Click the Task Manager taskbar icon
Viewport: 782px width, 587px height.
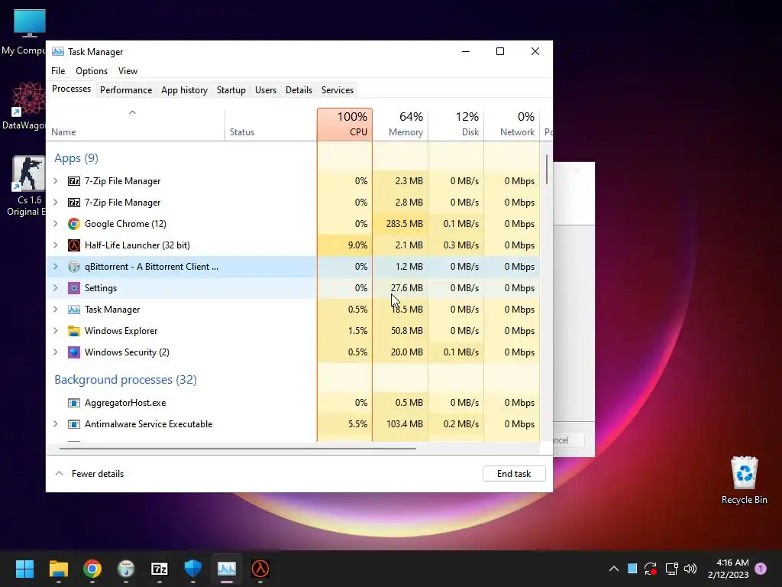pos(226,569)
